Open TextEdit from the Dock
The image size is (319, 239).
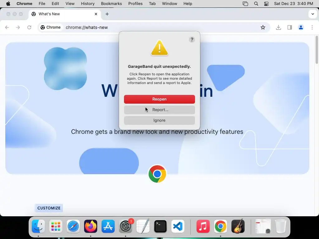[x=143, y=226]
